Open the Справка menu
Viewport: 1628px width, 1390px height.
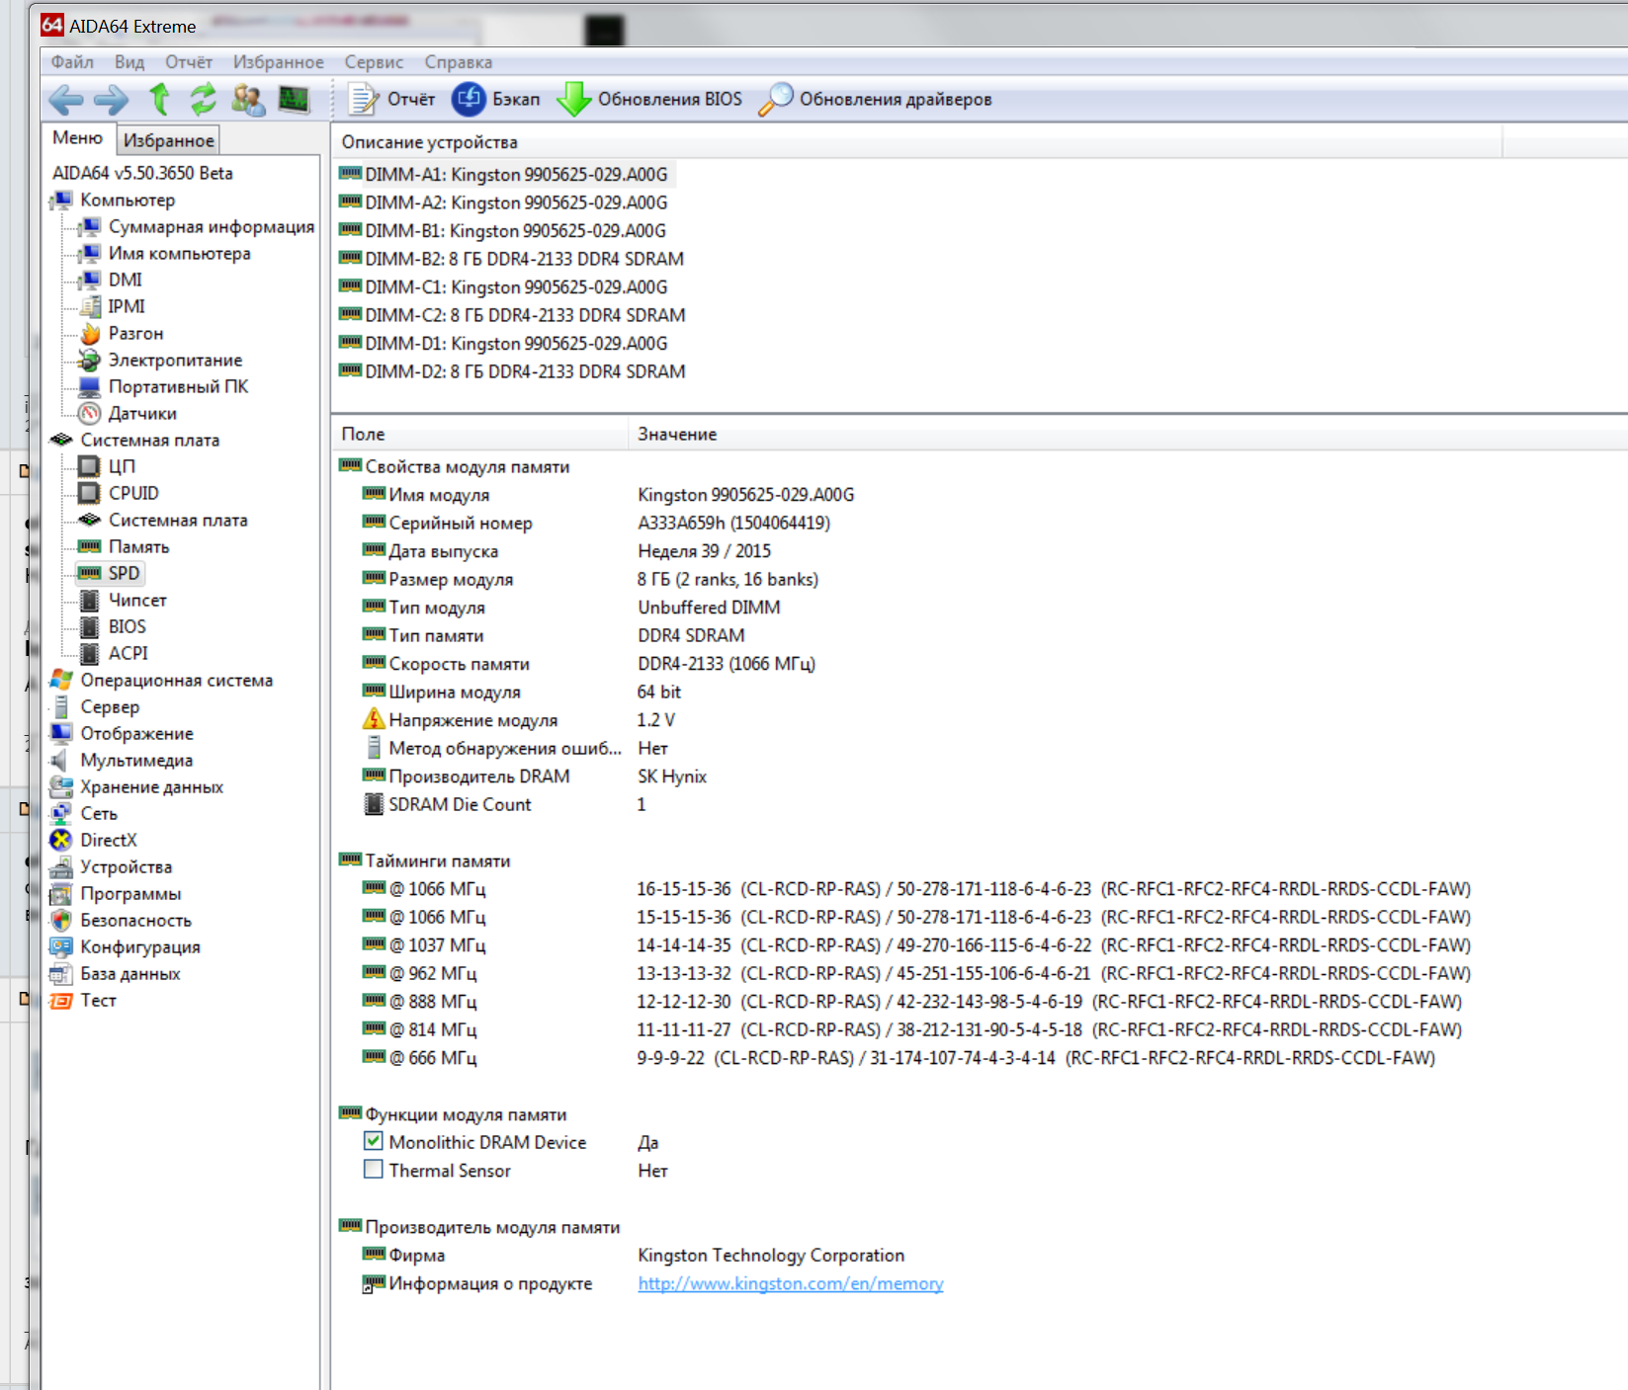(459, 62)
